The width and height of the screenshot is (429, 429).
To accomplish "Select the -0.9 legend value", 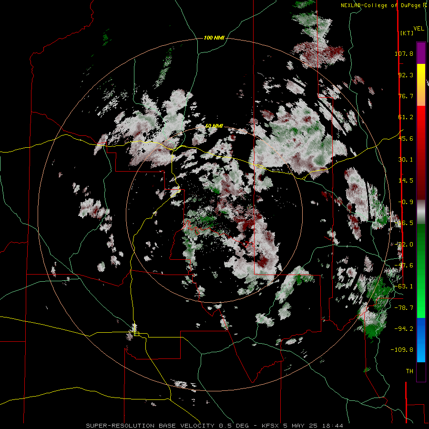I will click(406, 202).
